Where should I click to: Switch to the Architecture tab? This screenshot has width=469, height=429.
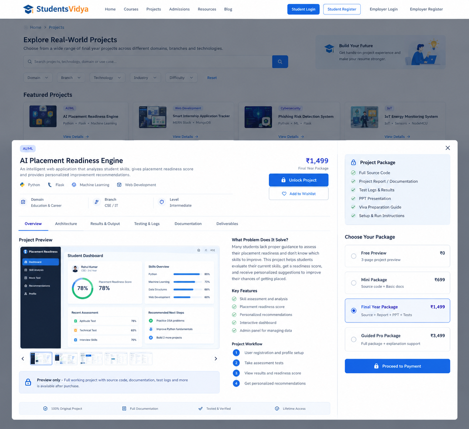[x=66, y=224]
